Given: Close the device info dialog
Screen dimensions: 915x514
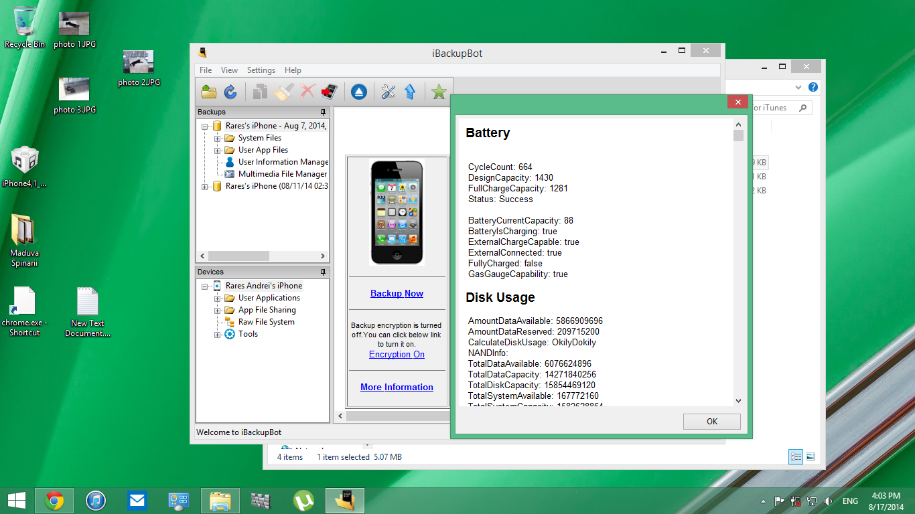Looking at the screenshot, I should point(737,102).
